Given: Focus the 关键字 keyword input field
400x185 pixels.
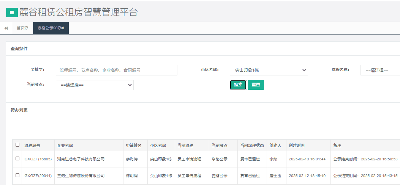Looking at the screenshot, I should (116, 70).
